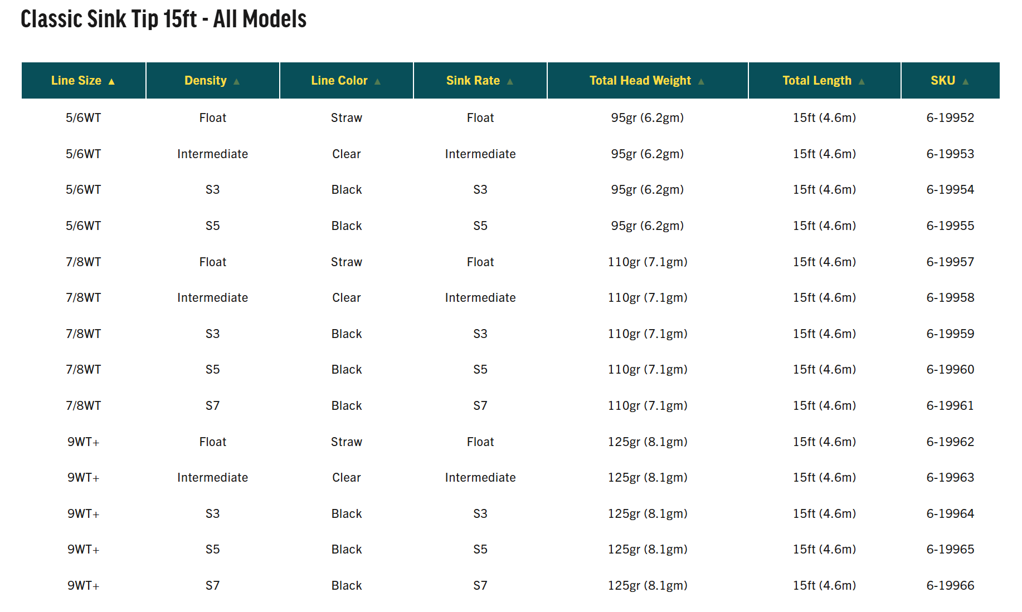Sort by the Line Color column label
The height and width of the screenshot is (612, 1022).
[x=339, y=81]
